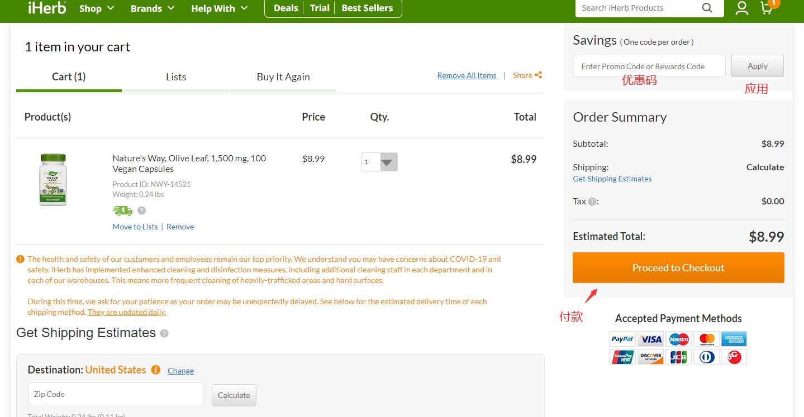This screenshot has width=804, height=417.
Task: Switch to the Buy It Again tab
Action: click(283, 77)
